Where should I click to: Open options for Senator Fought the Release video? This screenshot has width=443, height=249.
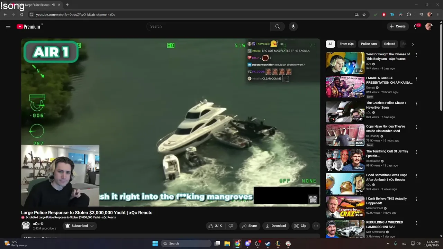click(417, 55)
